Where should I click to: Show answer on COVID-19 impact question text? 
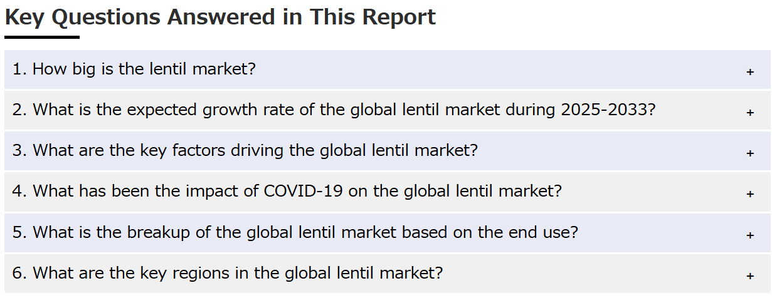[287, 191]
